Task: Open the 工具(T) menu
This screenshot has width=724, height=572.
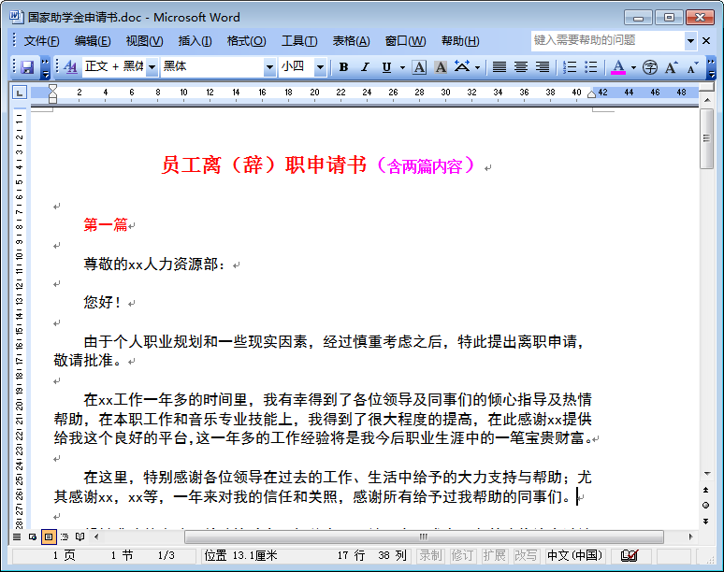Action: (x=299, y=41)
